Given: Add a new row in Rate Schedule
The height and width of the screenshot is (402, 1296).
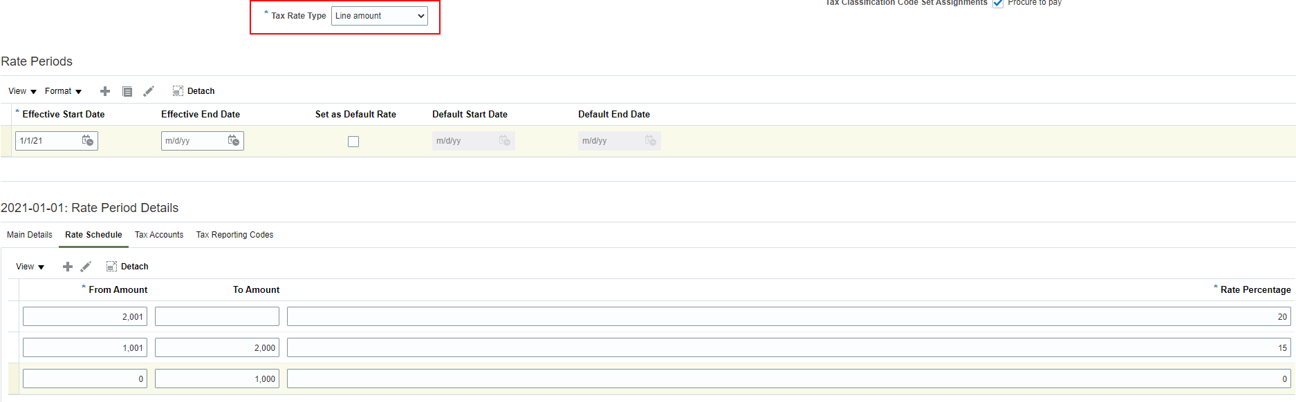Looking at the screenshot, I should (x=68, y=267).
